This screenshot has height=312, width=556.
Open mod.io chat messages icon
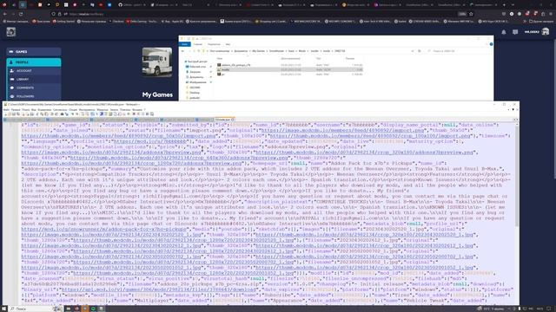[515, 32]
